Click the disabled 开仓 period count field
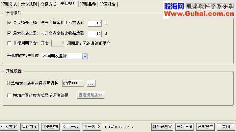Image resolution: width=236 pixels, height=132 pixels. (58, 43)
